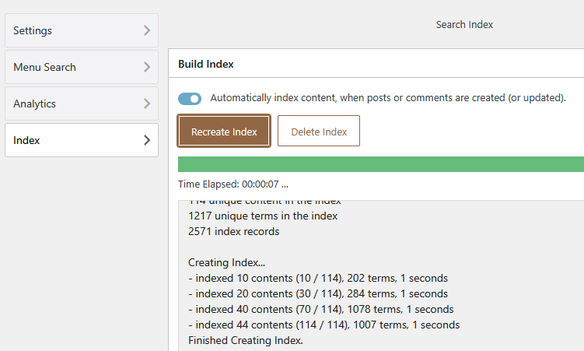Toggle automatic content indexing switch
This screenshot has height=351, width=584.
click(190, 99)
